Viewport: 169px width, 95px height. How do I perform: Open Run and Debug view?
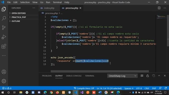[x=4, y=37]
